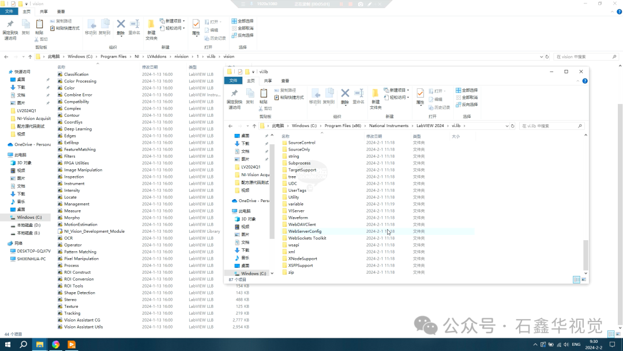Open the 文件 tab in the vi.lib window
623x351 pixels.
click(x=233, y=81)
